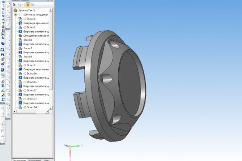Select the flat circular front face of the model
This screenshot has height=161, width=242.
tap(129, 84)
